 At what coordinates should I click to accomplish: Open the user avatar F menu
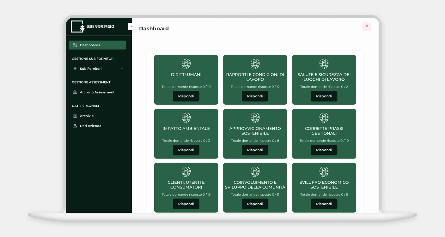click(366, 27)
